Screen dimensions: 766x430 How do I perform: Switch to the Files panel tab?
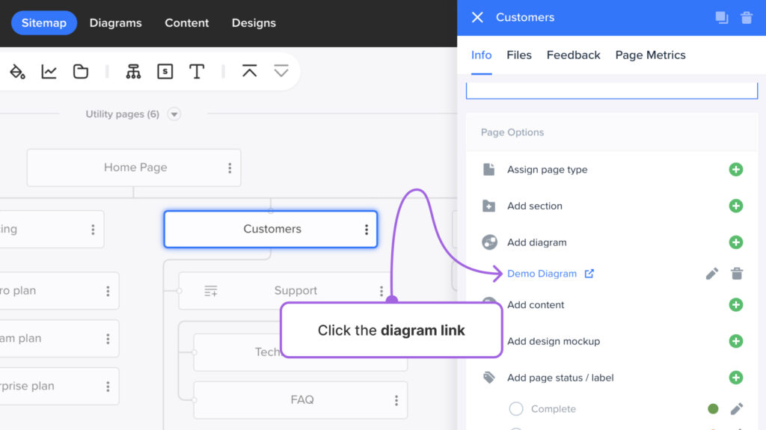point(519,55)
